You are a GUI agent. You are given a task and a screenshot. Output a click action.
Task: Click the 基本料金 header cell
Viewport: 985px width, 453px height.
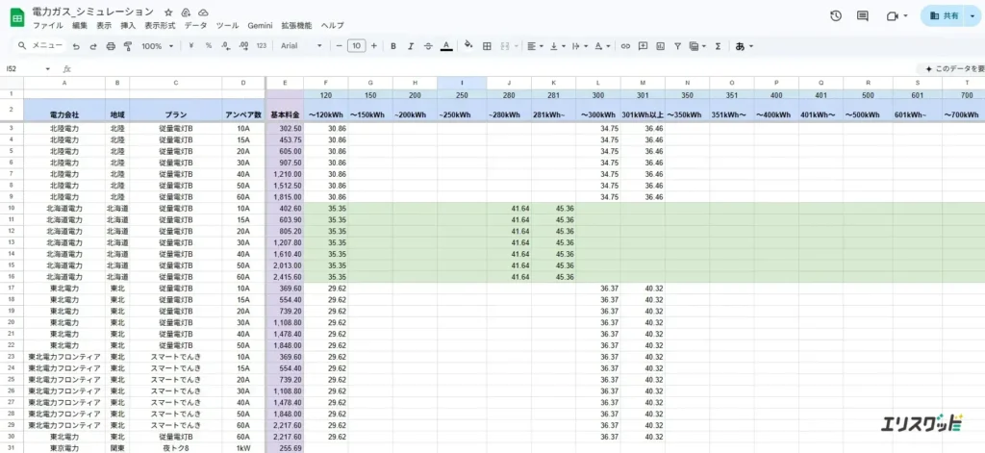[285, 111]
